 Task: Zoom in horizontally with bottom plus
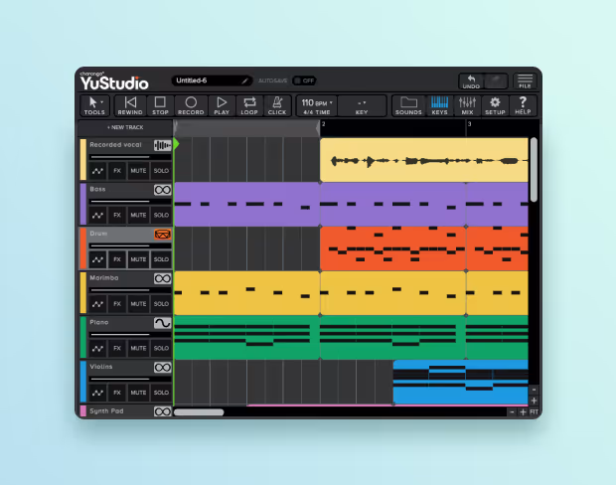523,412
